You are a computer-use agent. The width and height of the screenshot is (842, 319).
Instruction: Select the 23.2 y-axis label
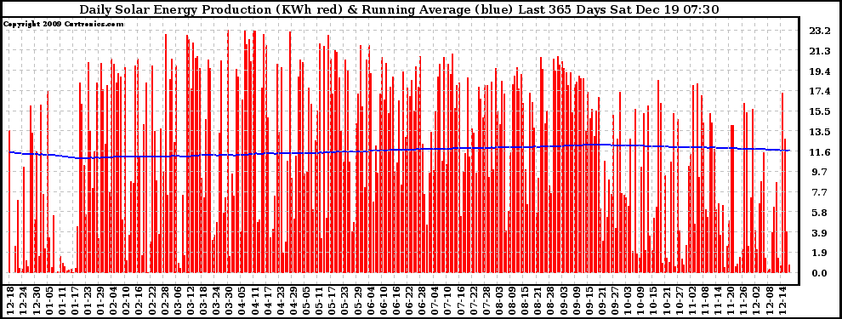coord(819,31)
